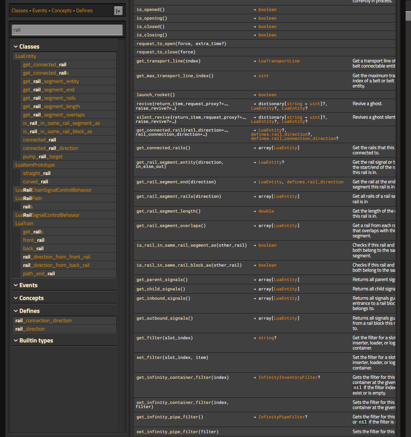Click set_infinity_pipe_filter(filter) method

178,432
